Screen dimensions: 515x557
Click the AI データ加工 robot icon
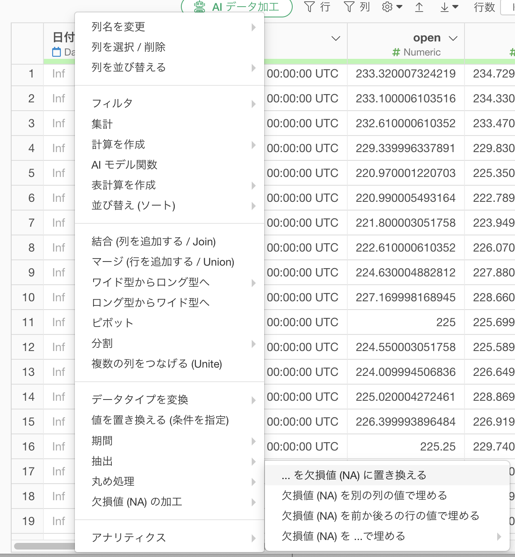pos(200,7)
